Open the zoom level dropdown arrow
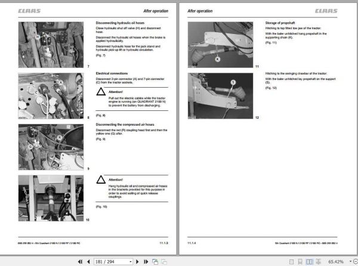 [350, 261]
